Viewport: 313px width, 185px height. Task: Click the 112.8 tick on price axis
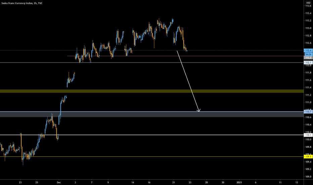308,36
